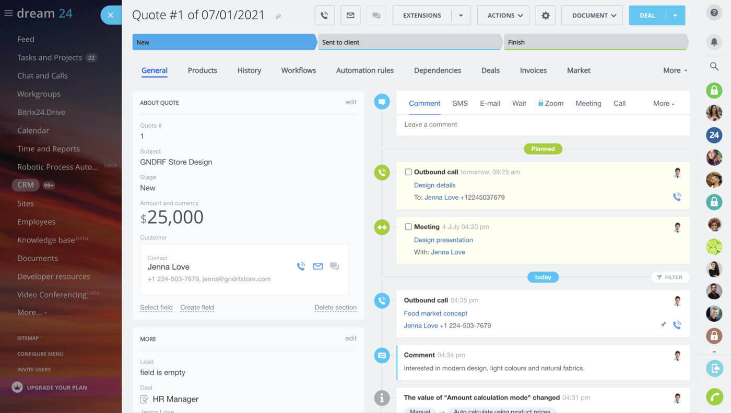
Task: Click the search magnifier in the right sidebar
Action: [x=714, y=66]
